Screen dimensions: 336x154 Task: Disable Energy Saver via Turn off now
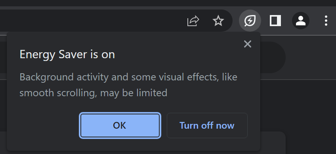tap(207, 125)
